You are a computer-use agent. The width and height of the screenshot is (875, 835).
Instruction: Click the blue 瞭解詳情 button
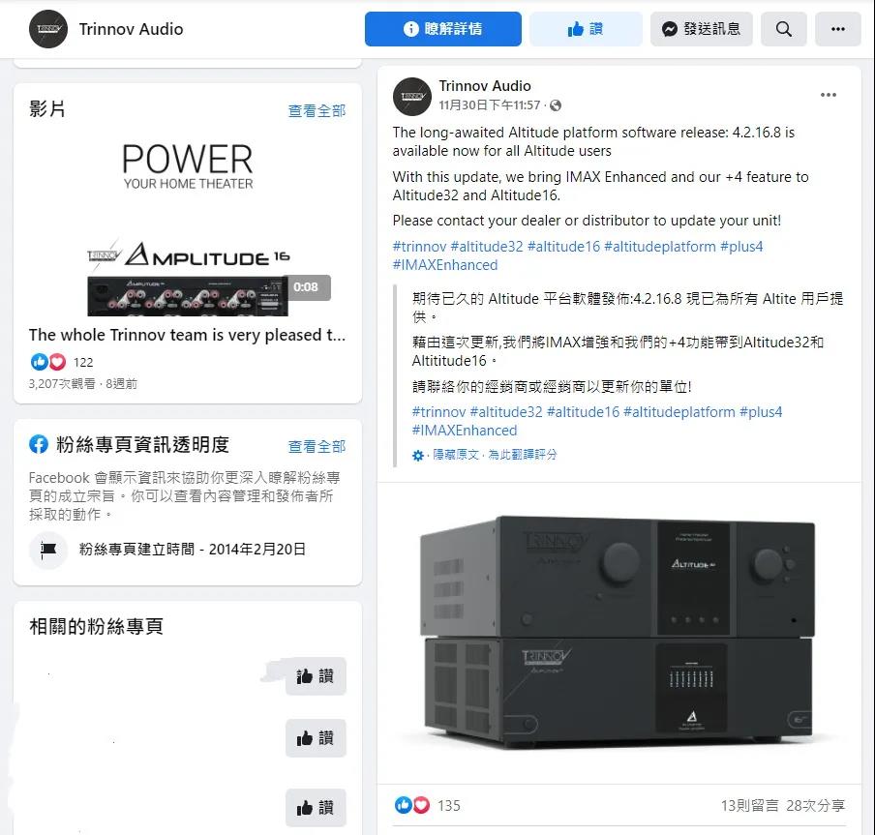pos(443,29)
